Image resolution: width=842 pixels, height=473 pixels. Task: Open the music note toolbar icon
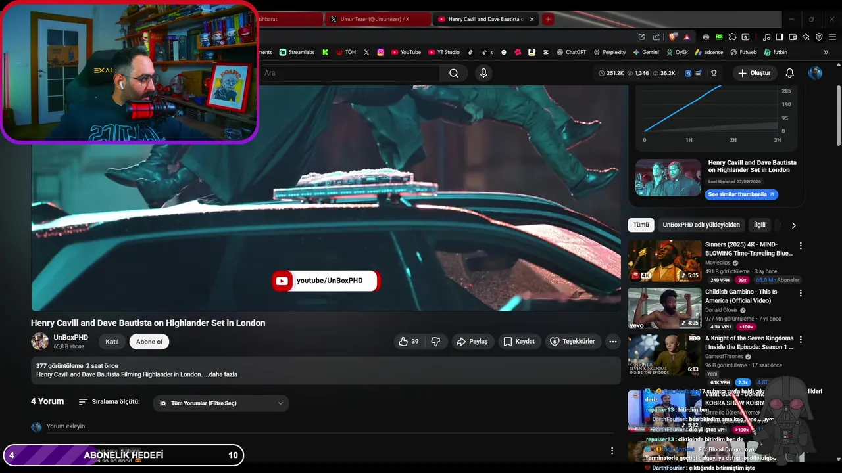point(766,37)
